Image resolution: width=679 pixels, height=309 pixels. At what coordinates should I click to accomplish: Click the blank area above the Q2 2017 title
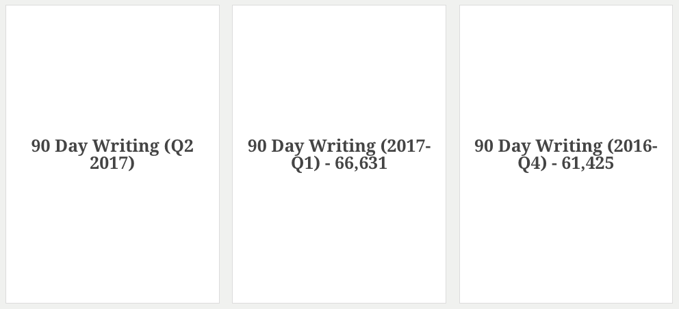point(112,71)
